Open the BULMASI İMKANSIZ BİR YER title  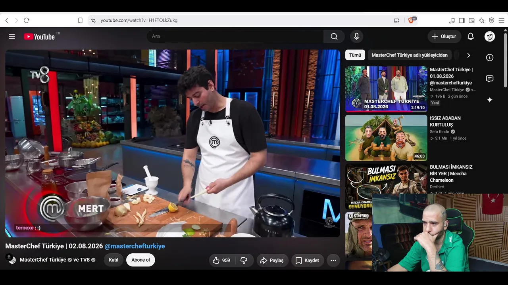(451, 173)
